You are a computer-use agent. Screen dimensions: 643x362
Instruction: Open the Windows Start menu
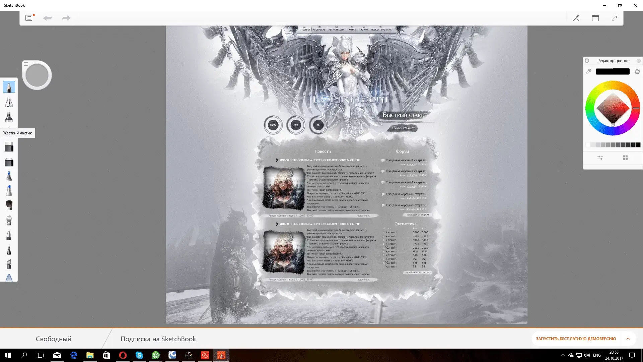8,355
